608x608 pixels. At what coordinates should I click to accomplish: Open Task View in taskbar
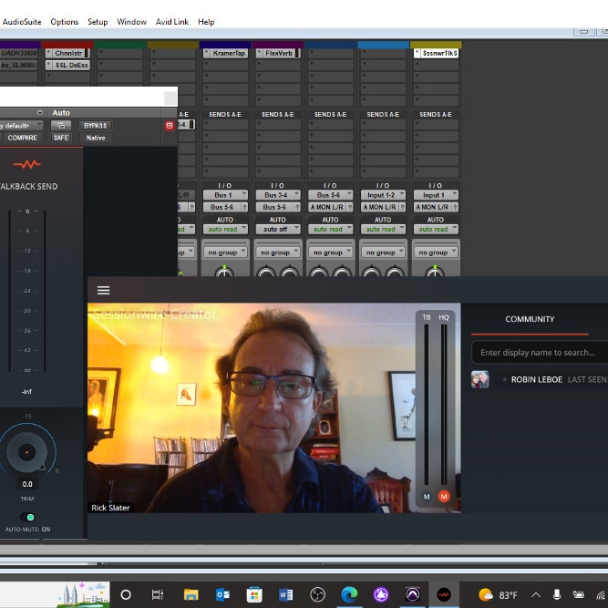(158, 594)
